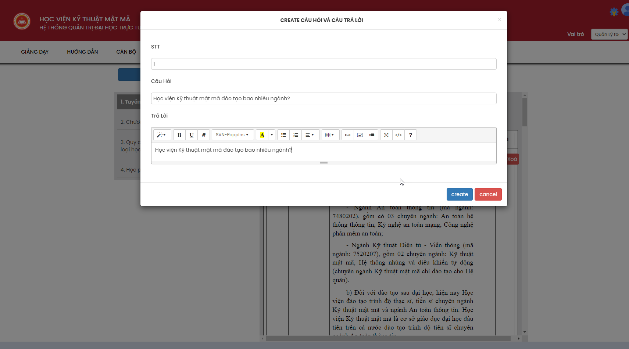629x349 pixels.
Task: Open the user profile avatar
Action: [x=625, y=10]
